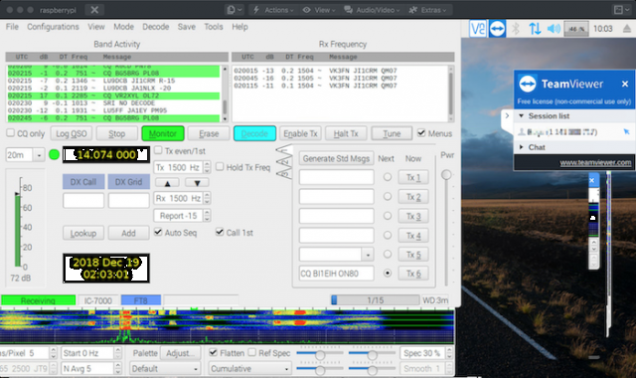Click the Halt Tx button
Image resolution: width=636 pixels, height=378 pixels.
[346, 133]
